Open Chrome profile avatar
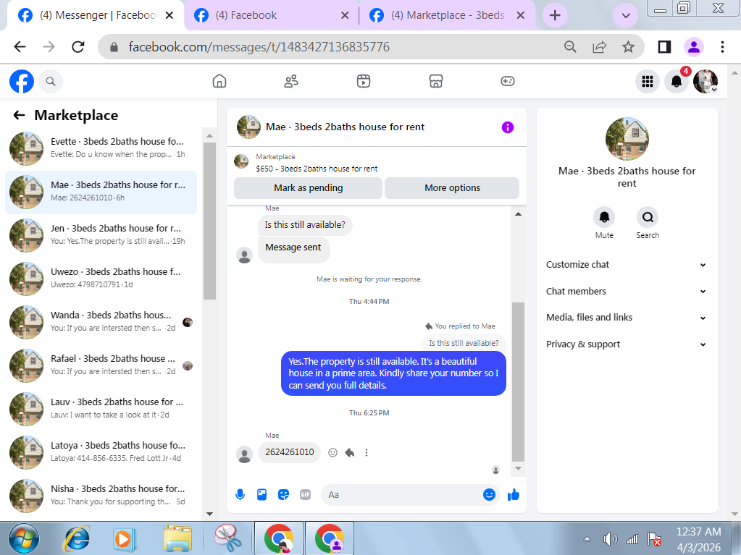The width and height of the screenshot is (741, 555). click(x=694, y=47)
